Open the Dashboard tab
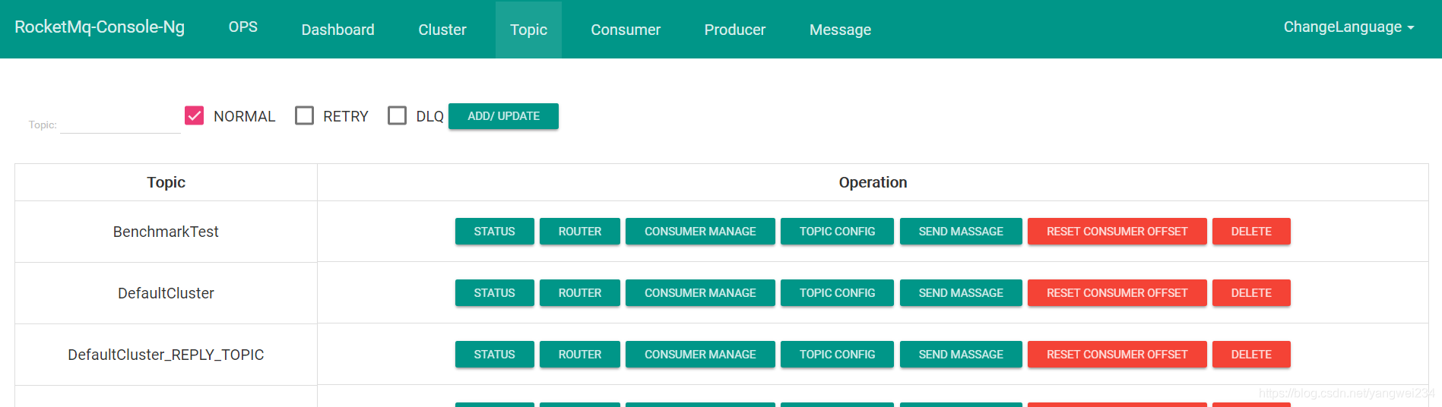 (x=338, y=30)
